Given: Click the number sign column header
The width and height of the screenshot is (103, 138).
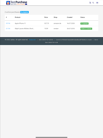Looking at the screenshot, I should click(6, 17).
